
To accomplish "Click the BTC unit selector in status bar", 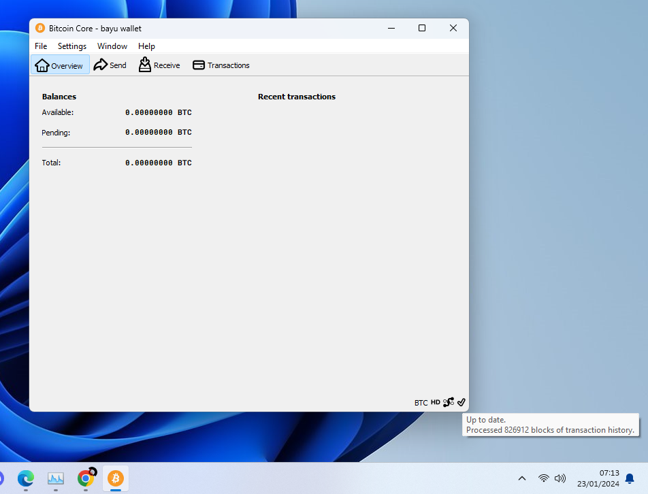I will tap(421, 402).
